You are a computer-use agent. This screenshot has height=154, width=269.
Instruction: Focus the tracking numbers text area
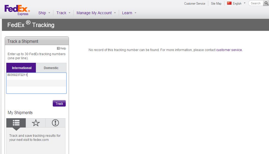pyautogui.click(x=36, y=83)
